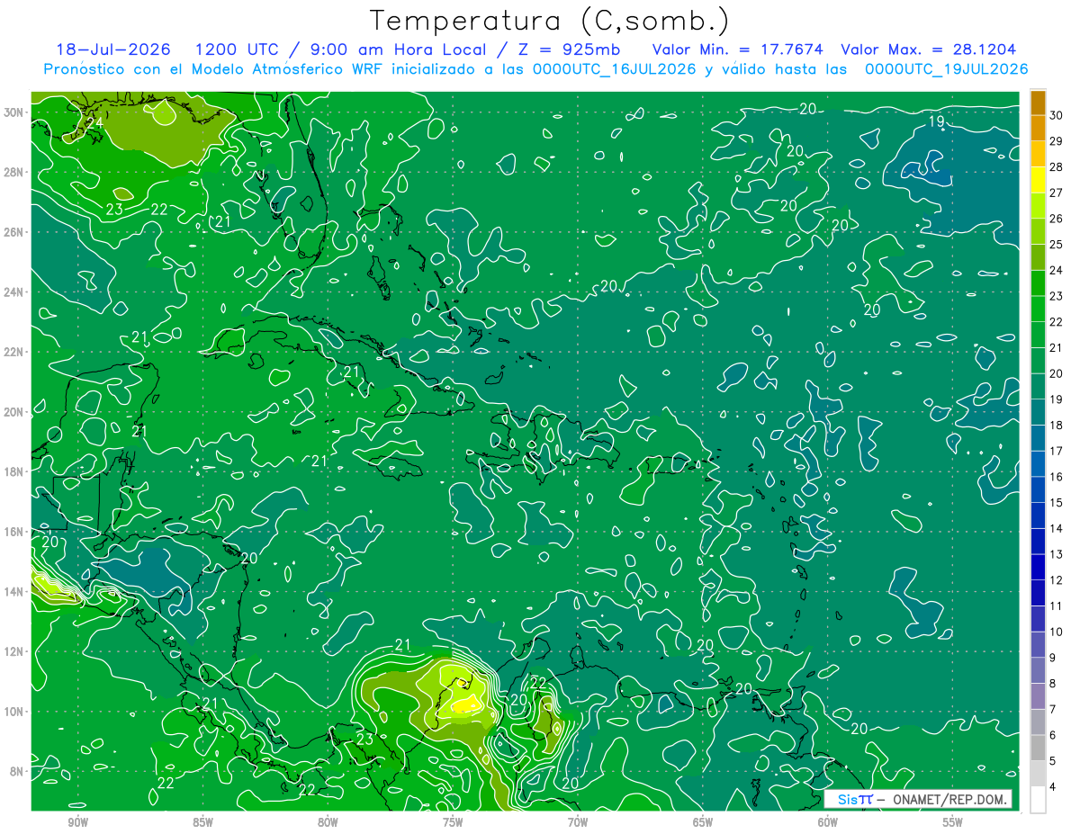
Task: Click the 20N latitude axis label
Action: click(x=13, y=412)
